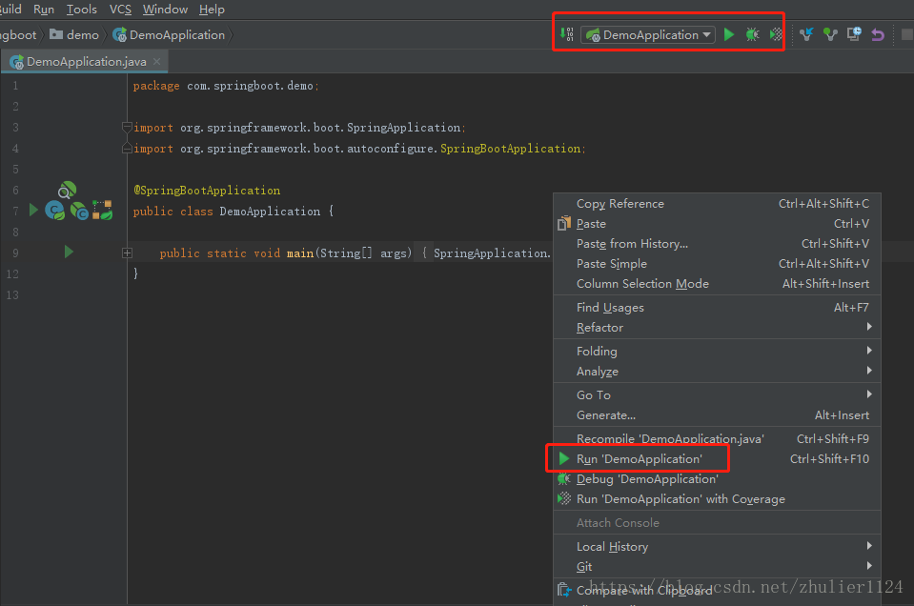Open the Tools menu
914x606 pixels.
82,10
